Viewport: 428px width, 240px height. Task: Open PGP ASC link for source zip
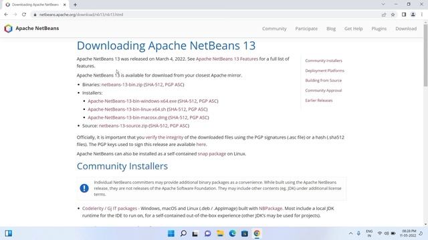pos(179,126)
